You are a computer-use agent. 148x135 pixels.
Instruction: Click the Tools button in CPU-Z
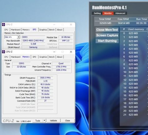pyautogui.click(x=38, y=121)
